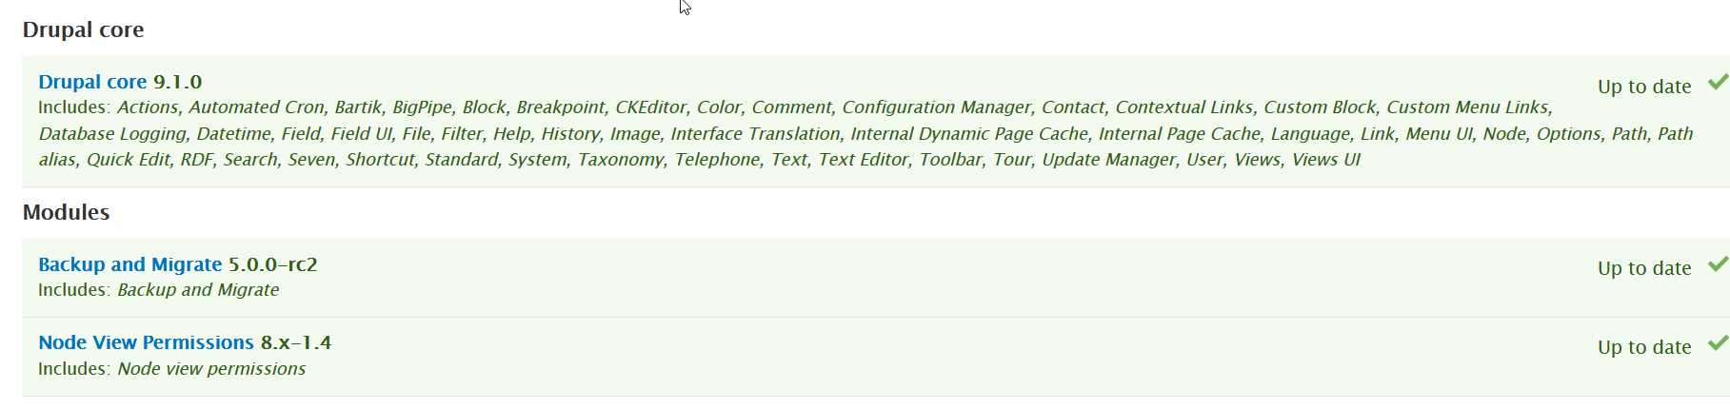This screenshot has height=409, width=1730.
Task: Click the green checkmark for Node View Permissions
Action: 1718,343
